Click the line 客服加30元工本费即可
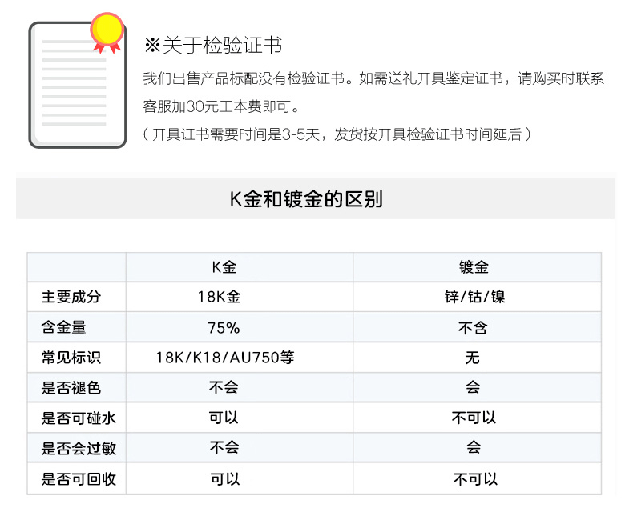 pos(222,106)
